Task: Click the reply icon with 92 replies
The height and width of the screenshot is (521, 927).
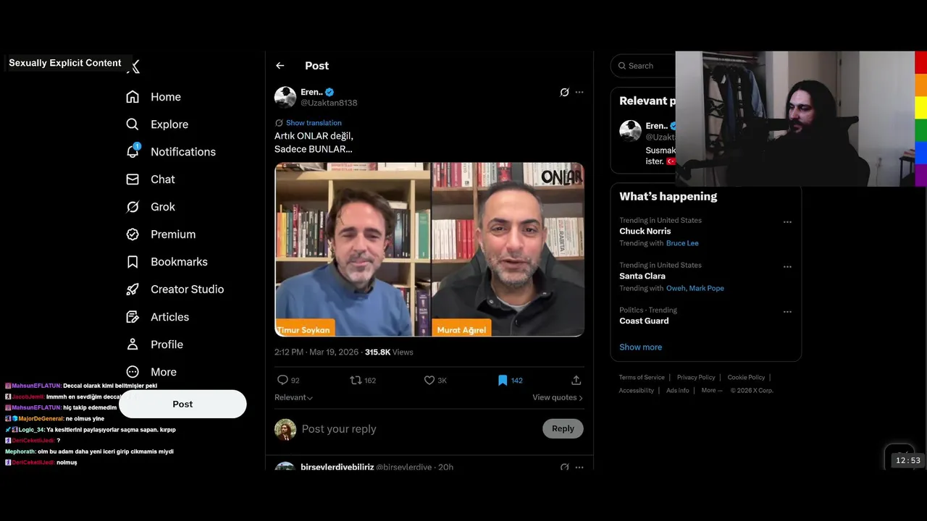Action: click(x=283, y=380)
